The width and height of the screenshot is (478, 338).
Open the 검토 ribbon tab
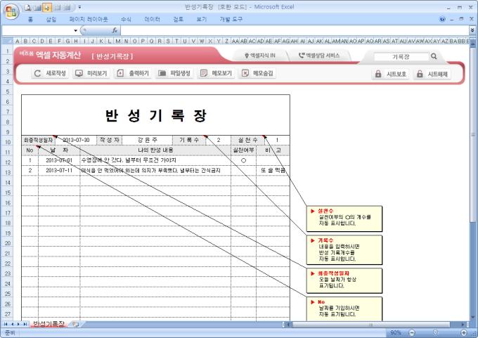[179, 20]
